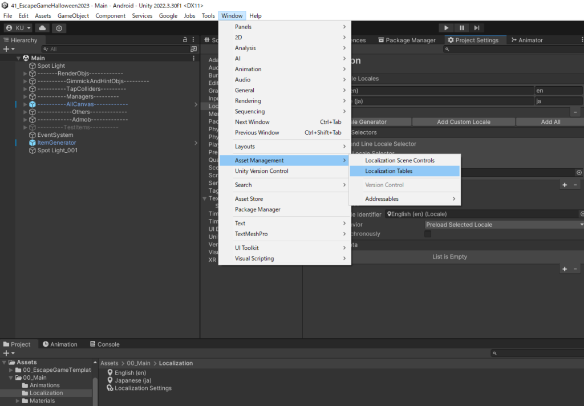Click the Project panel search field

tap(537, 353)
